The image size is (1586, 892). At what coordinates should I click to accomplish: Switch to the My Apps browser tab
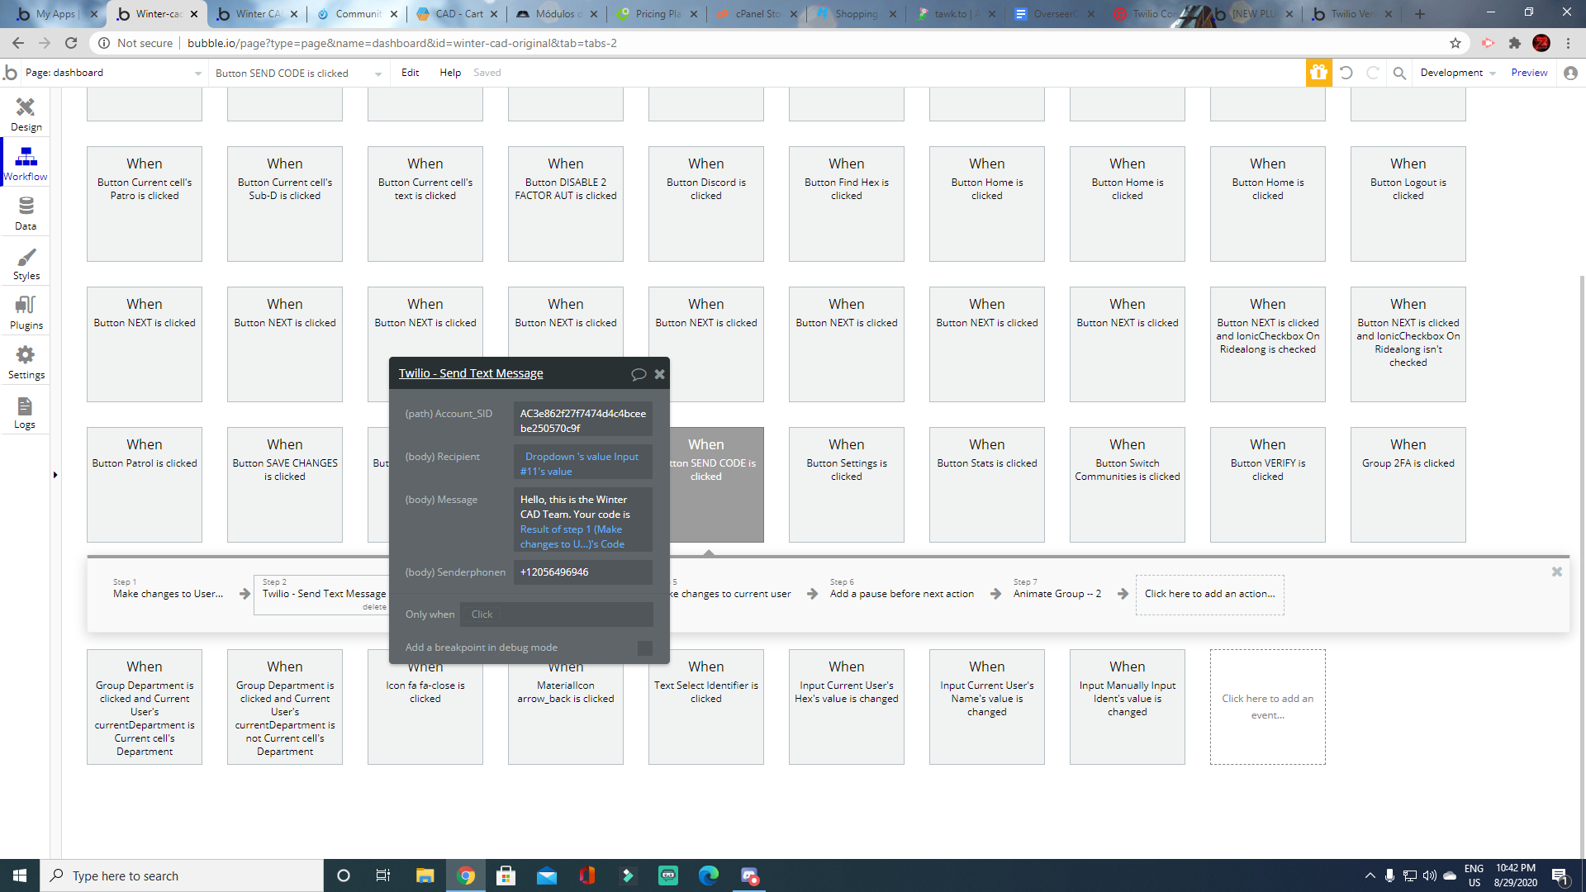57,14
